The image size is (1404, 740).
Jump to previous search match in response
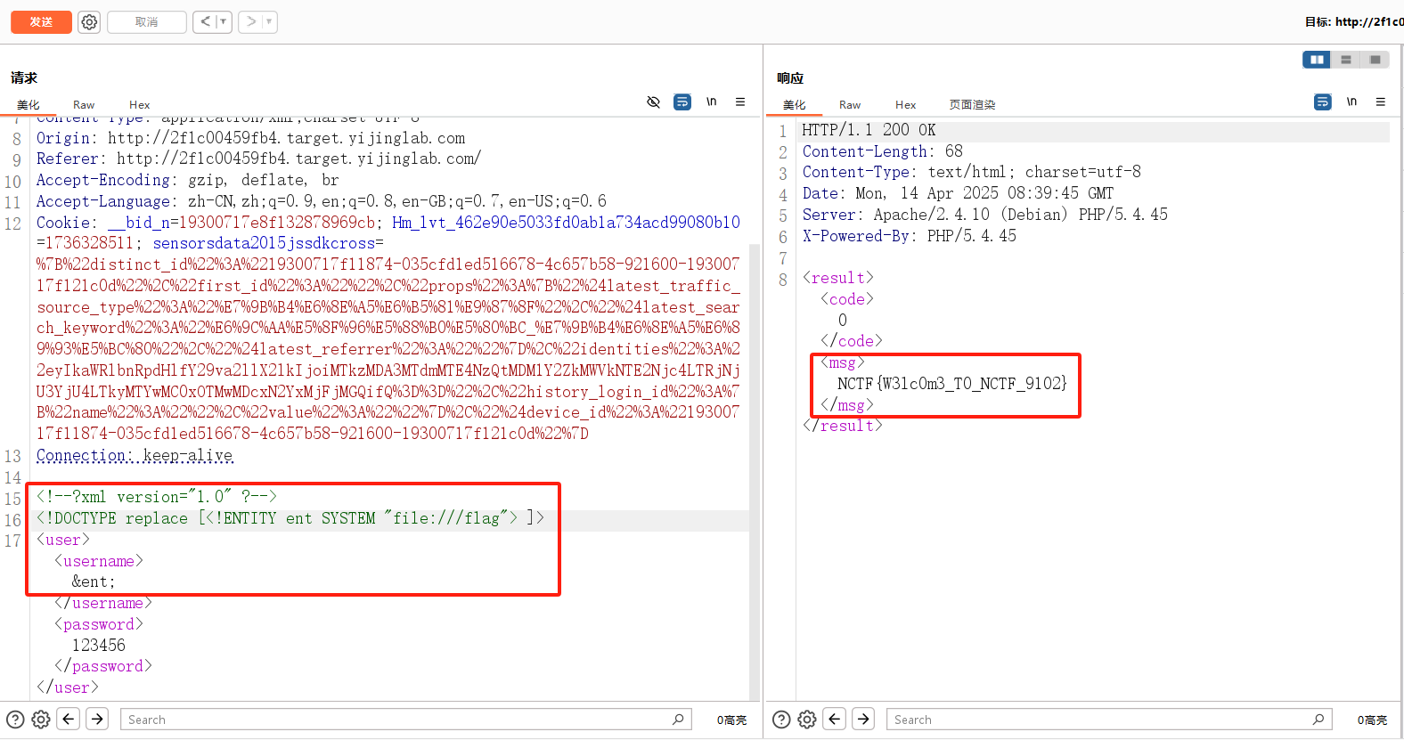tap(835, 719)
